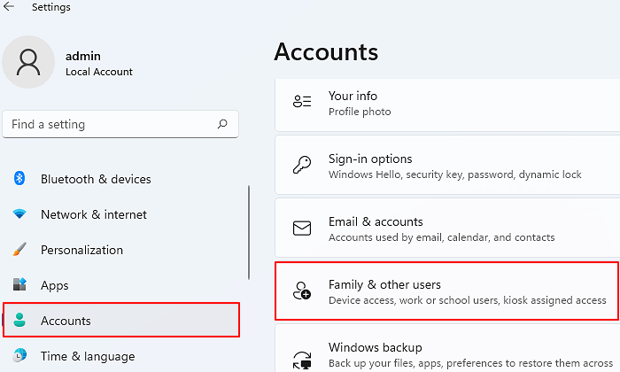Screen dimensions: 620x372
Task: Click the search magnifier icon
Action: pos(222,125)
